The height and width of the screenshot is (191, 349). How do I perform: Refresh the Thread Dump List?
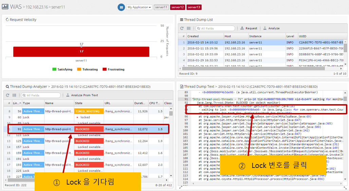(182, 28)
